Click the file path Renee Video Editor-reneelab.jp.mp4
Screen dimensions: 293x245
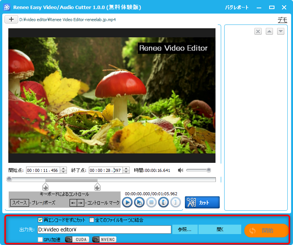pos(67,20)
